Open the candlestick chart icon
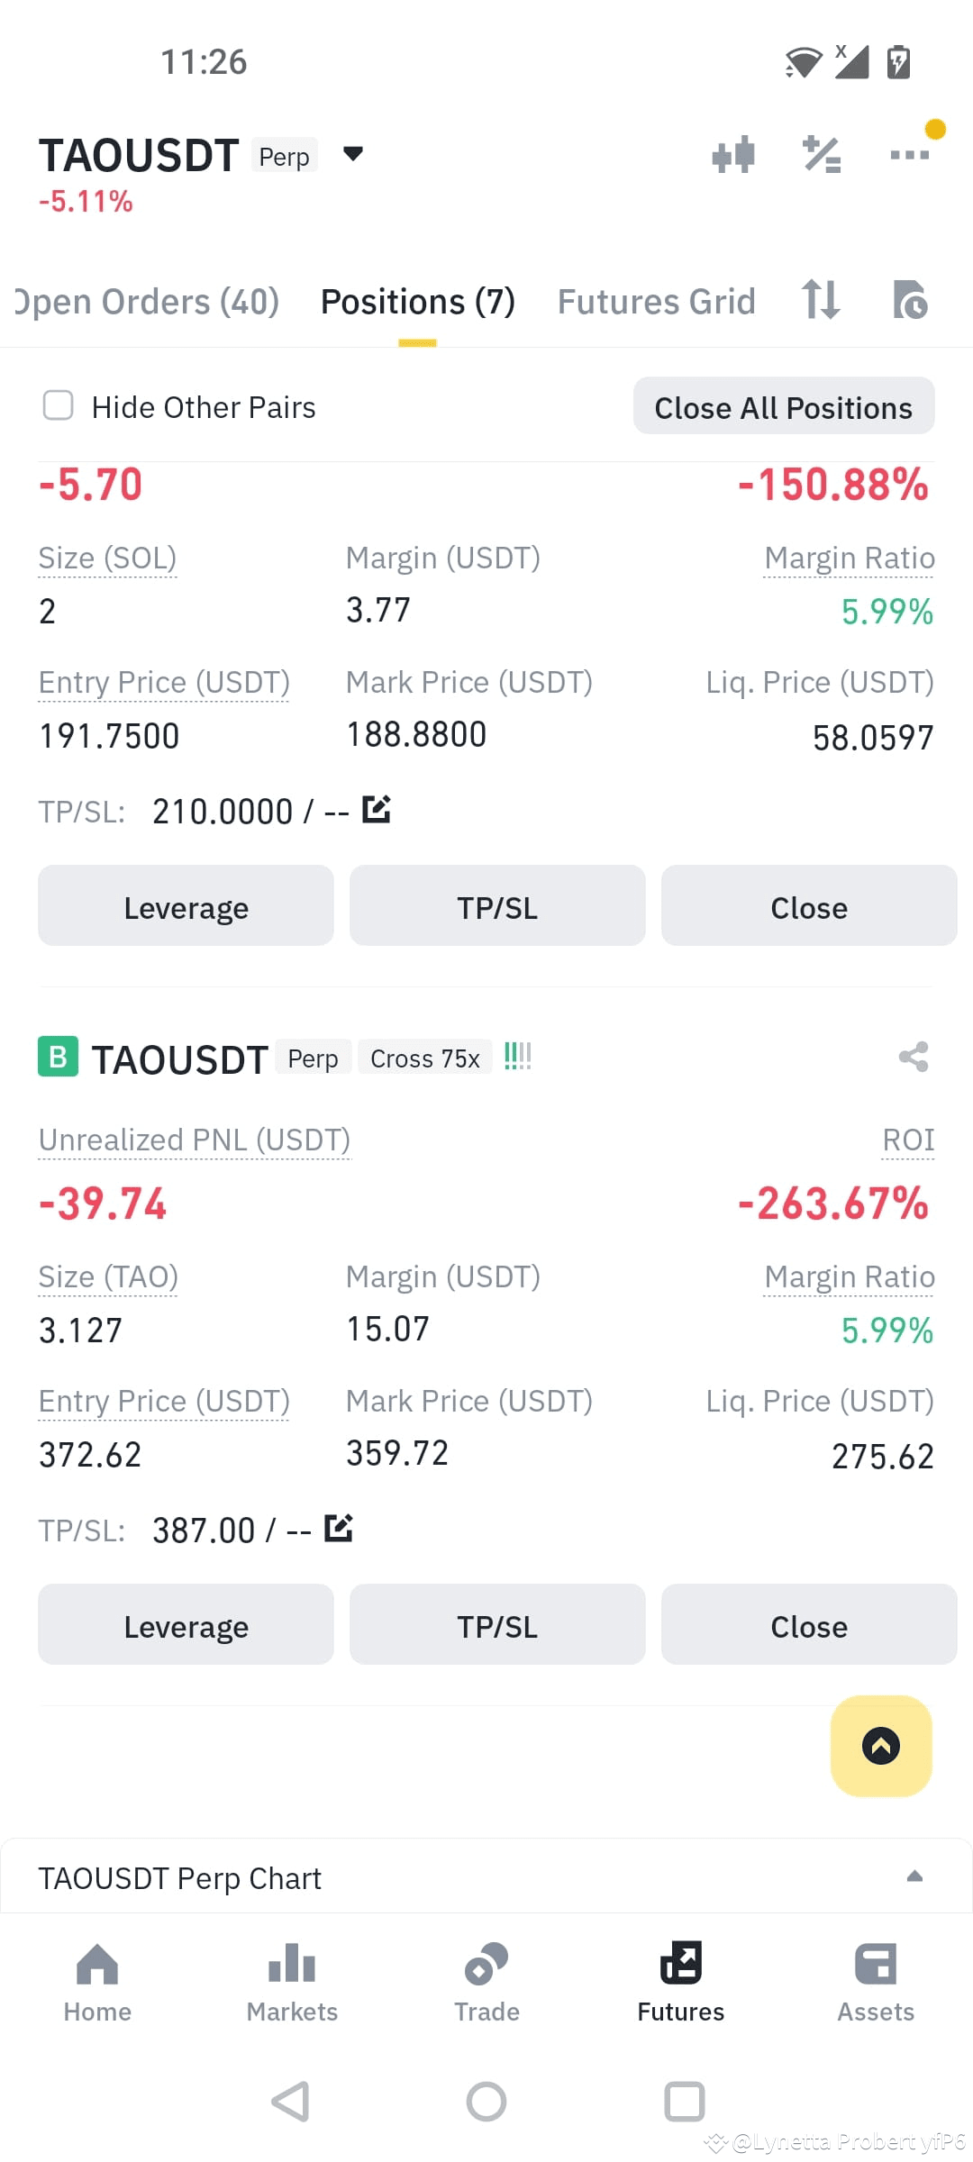 tap(733, 155)
